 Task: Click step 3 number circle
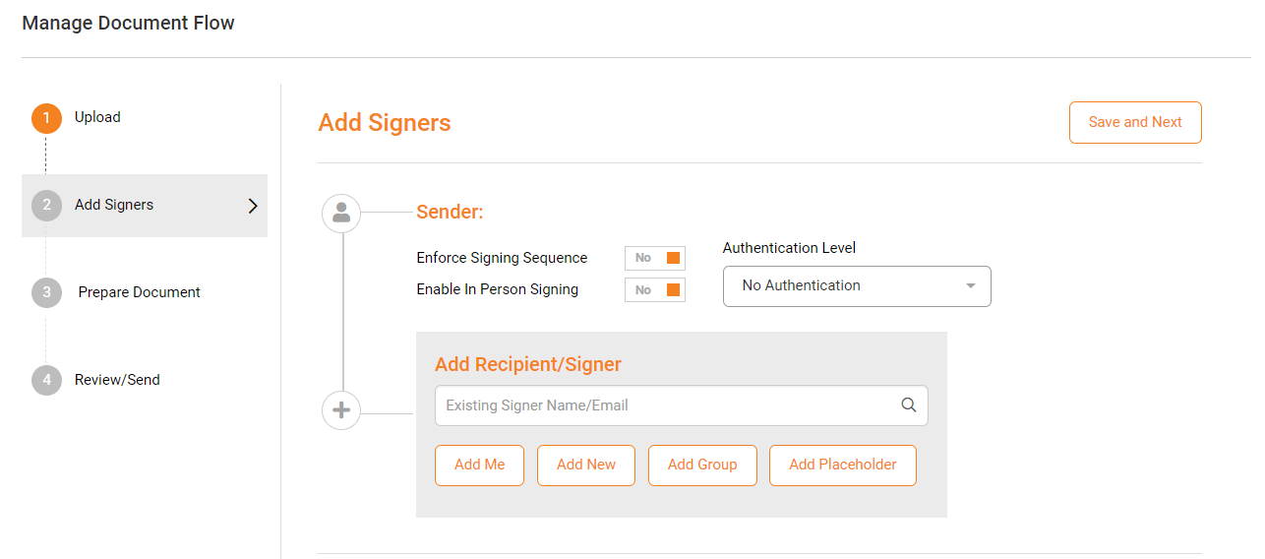coord(46,292)
